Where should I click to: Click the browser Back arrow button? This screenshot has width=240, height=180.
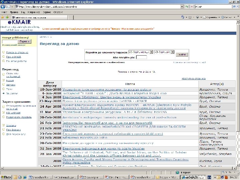tap(3, 7)
